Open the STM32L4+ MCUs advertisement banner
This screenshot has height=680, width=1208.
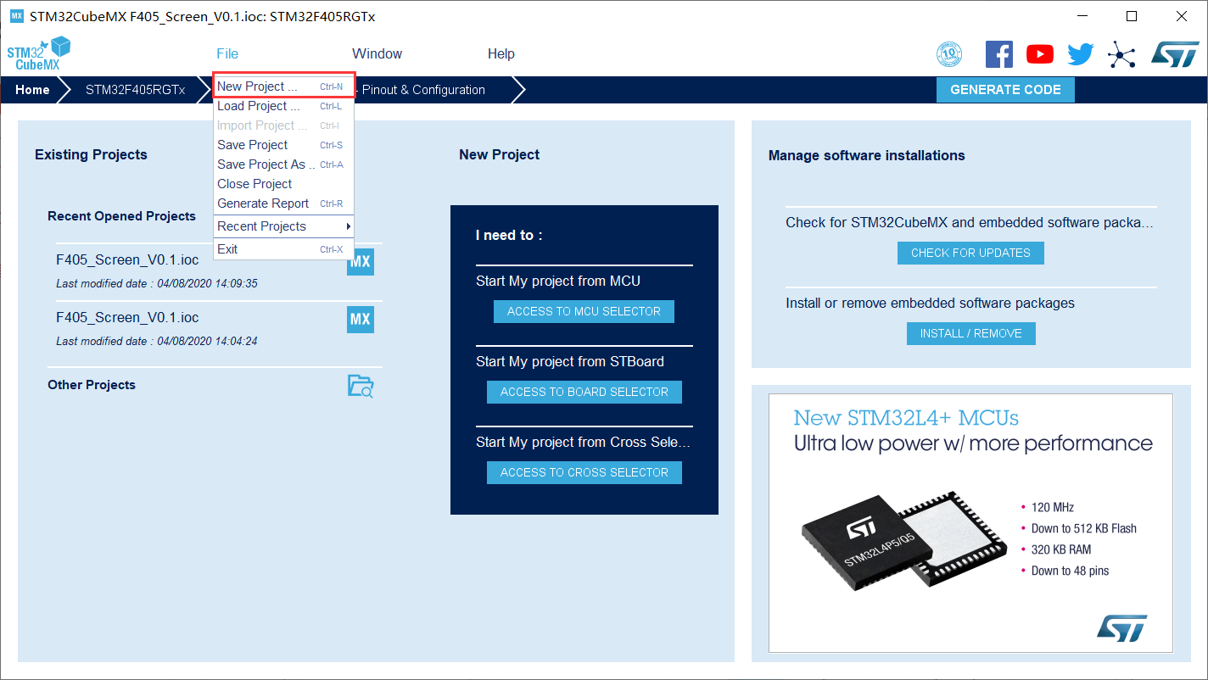970,523
